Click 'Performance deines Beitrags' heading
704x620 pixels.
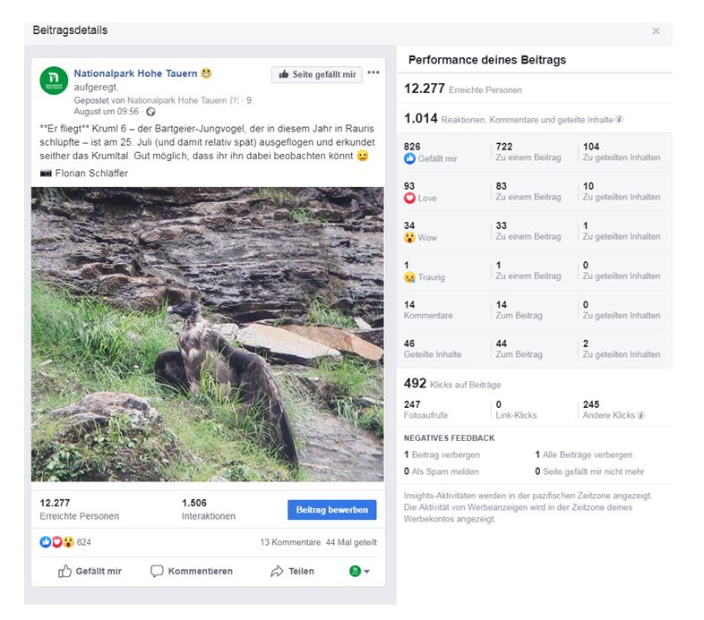pos(487,60)
